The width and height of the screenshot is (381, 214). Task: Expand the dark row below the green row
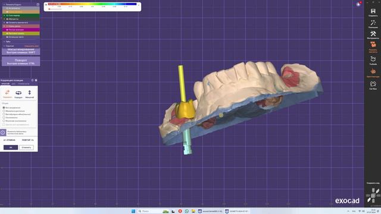click(x=4, y=19)
